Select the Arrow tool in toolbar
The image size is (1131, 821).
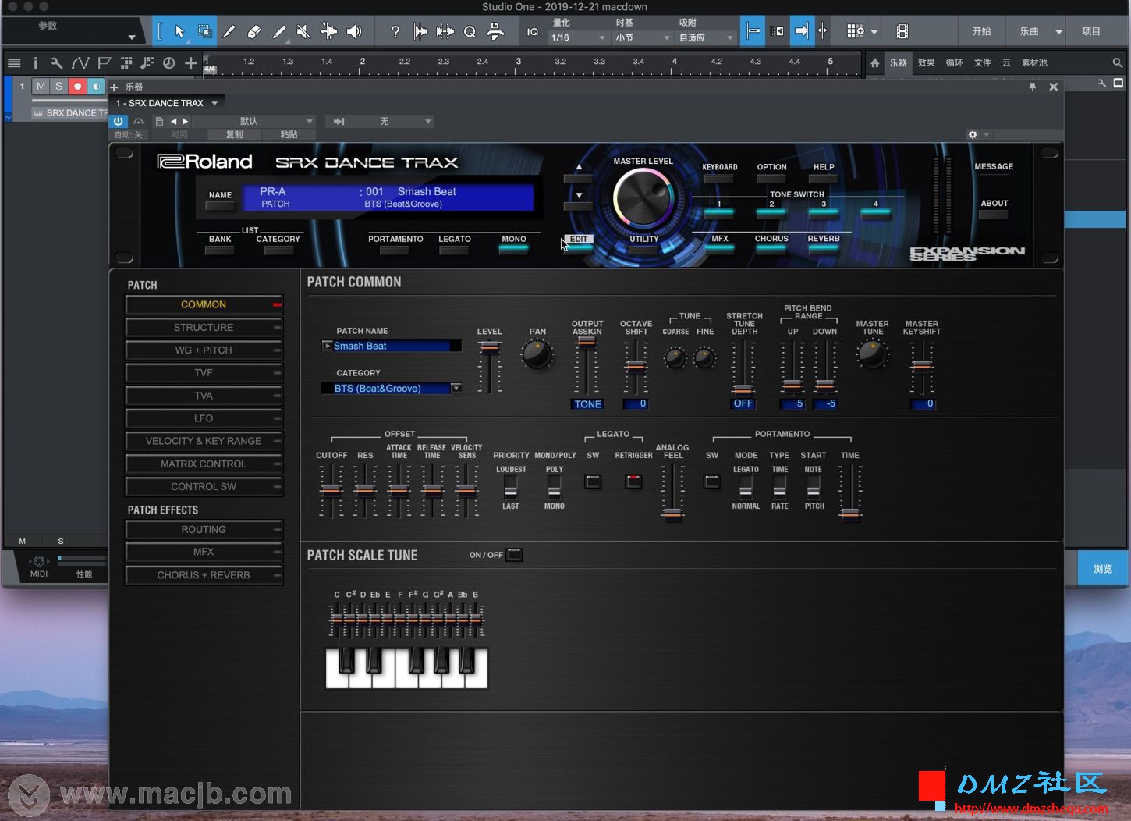[x=179, y=31]
